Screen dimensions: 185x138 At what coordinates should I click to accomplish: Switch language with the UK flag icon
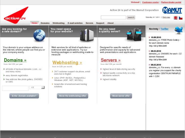[x=176, y=18]
